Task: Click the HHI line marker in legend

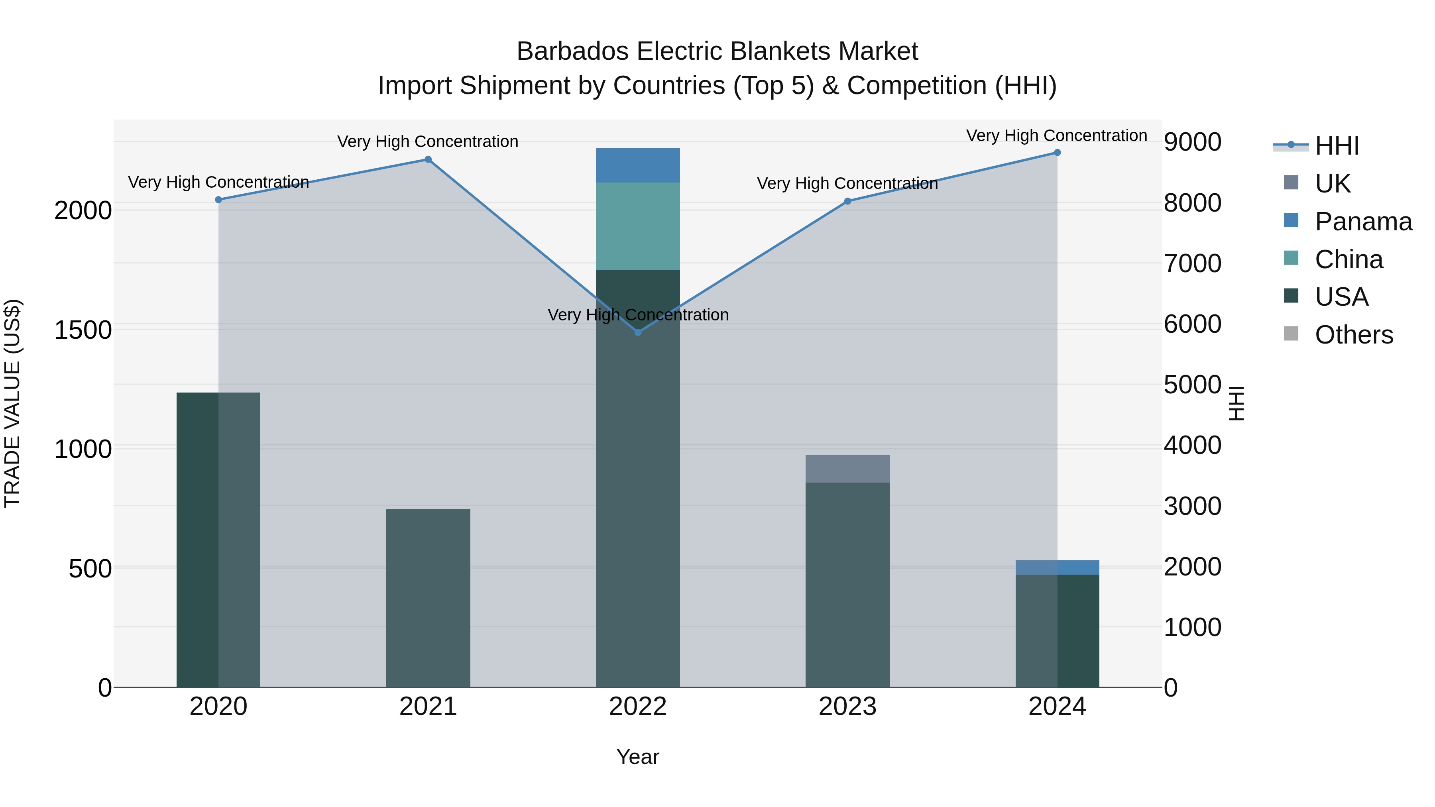Action: (1291, 145)
